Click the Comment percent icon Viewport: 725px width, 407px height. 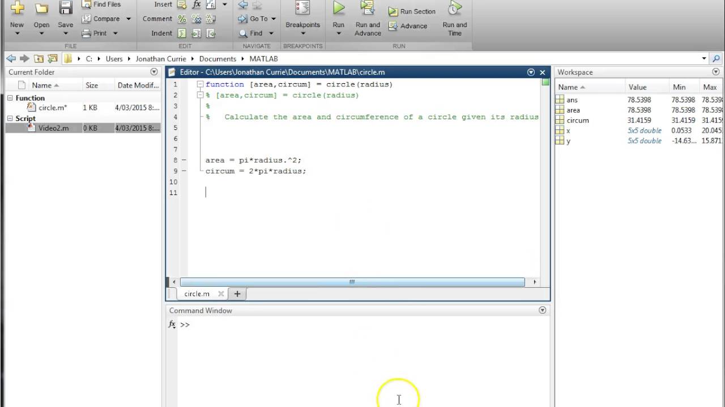(x=182, y=19)
